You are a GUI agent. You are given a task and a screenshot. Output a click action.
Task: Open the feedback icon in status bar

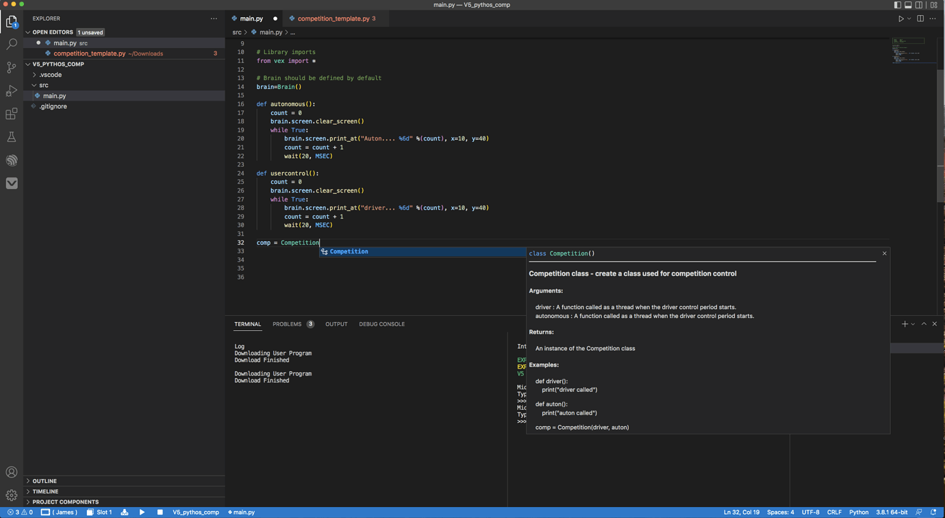coord(919,513)
